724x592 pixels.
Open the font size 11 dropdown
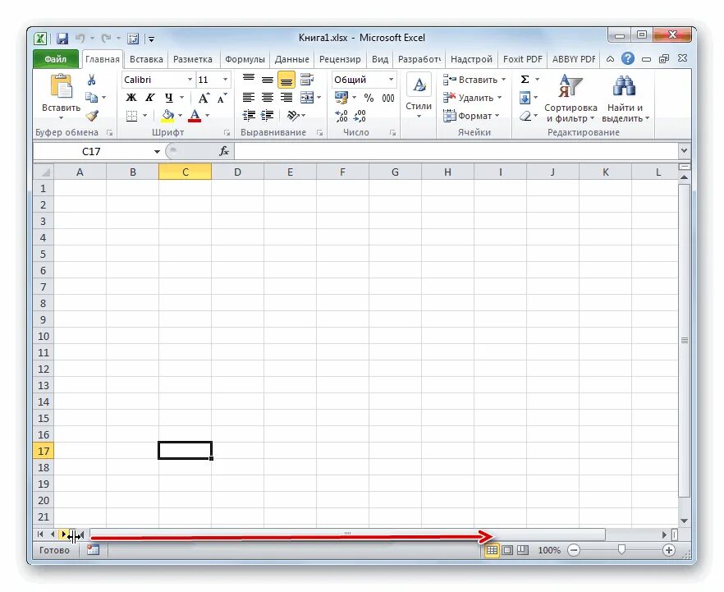tap(225, 80)
